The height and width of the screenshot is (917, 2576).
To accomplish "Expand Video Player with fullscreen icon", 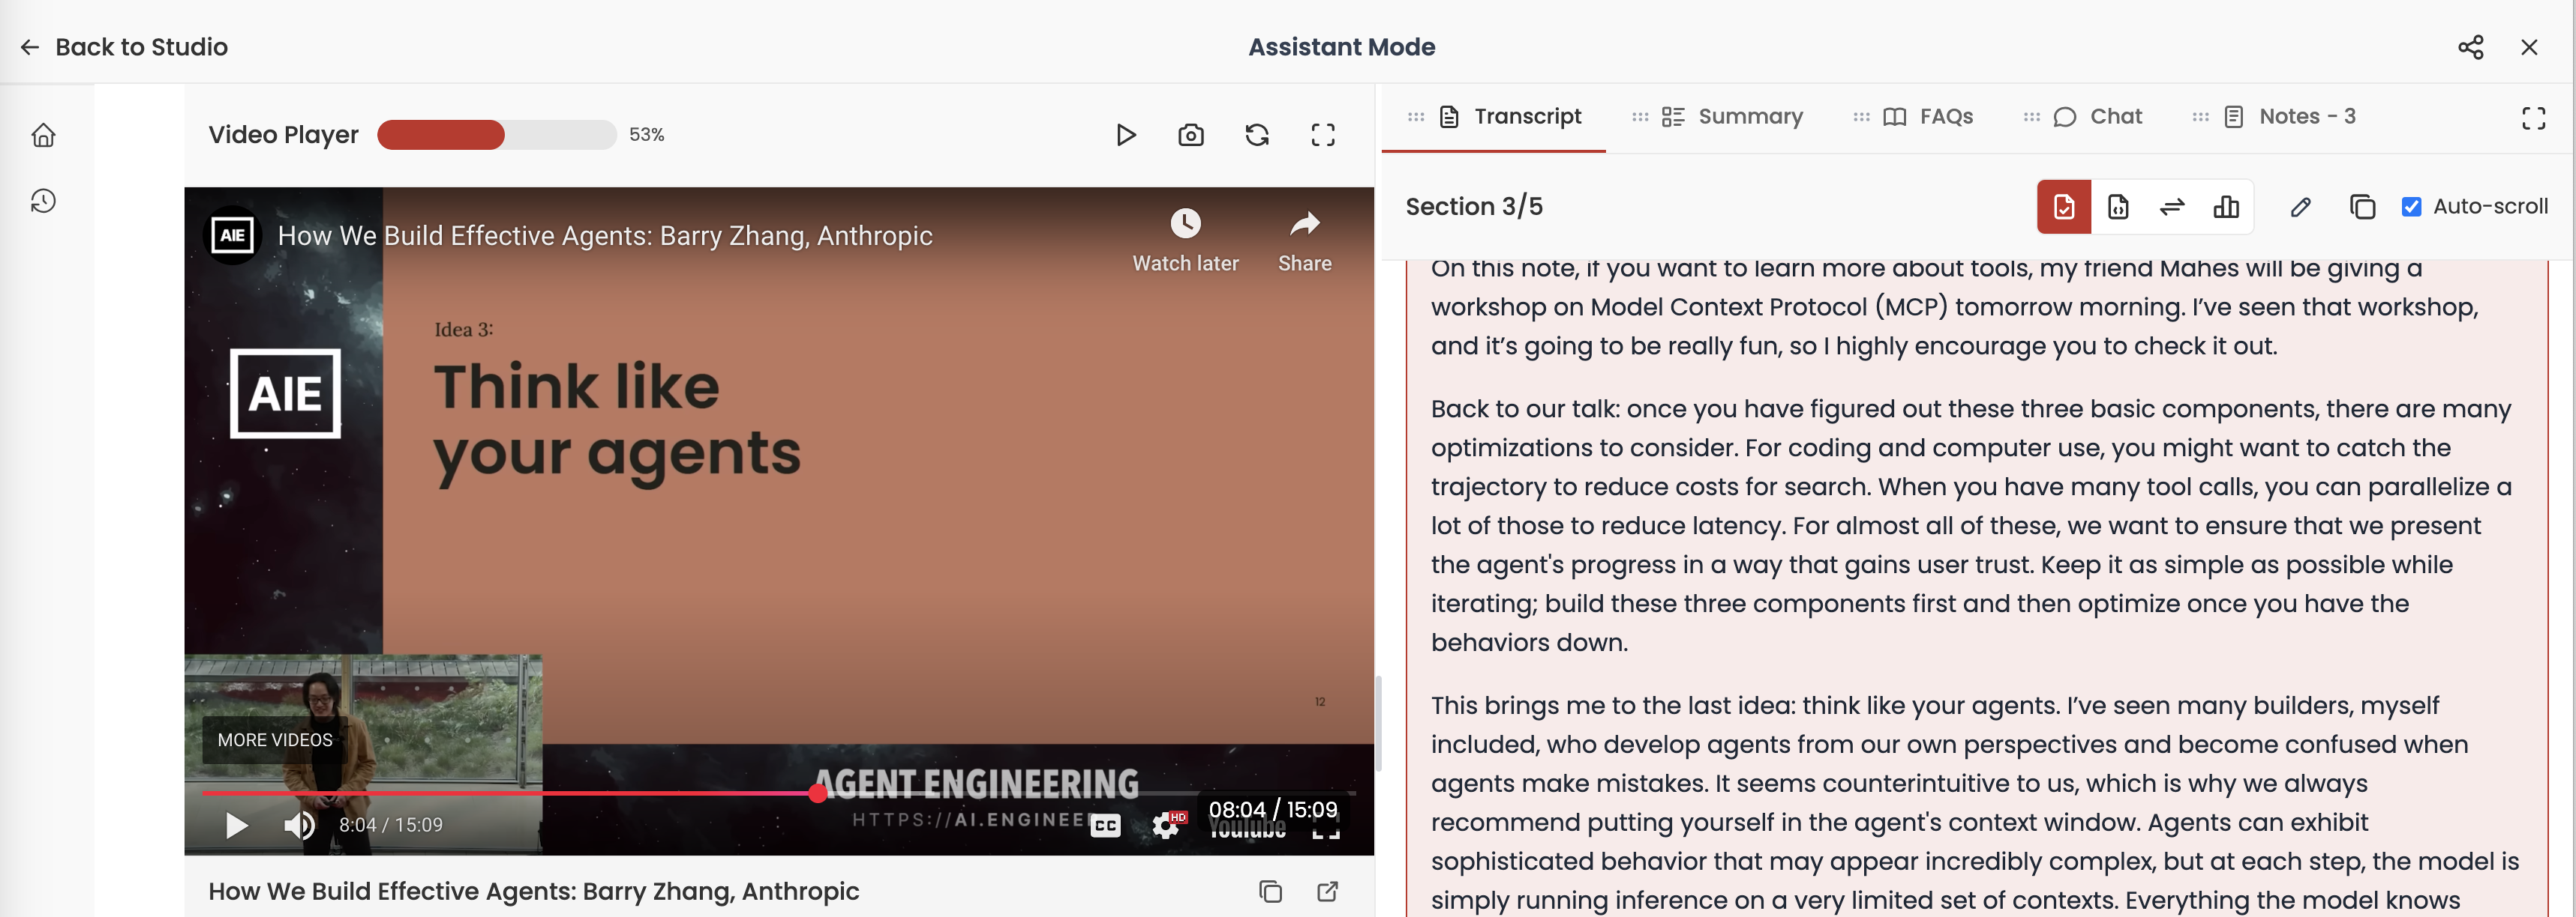I will [x=1322, y=135].
